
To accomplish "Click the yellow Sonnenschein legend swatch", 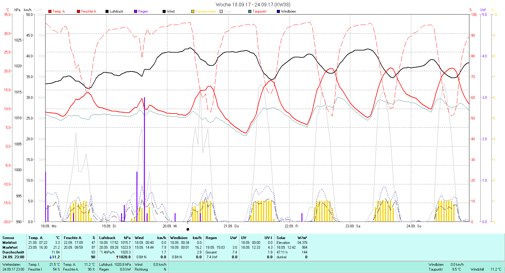I will [x=193, y=11].
